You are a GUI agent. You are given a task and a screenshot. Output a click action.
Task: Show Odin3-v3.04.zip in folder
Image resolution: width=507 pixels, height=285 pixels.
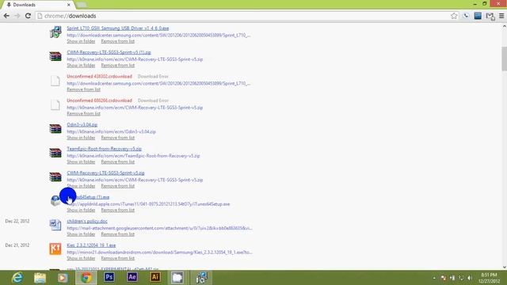pos(81,138)
